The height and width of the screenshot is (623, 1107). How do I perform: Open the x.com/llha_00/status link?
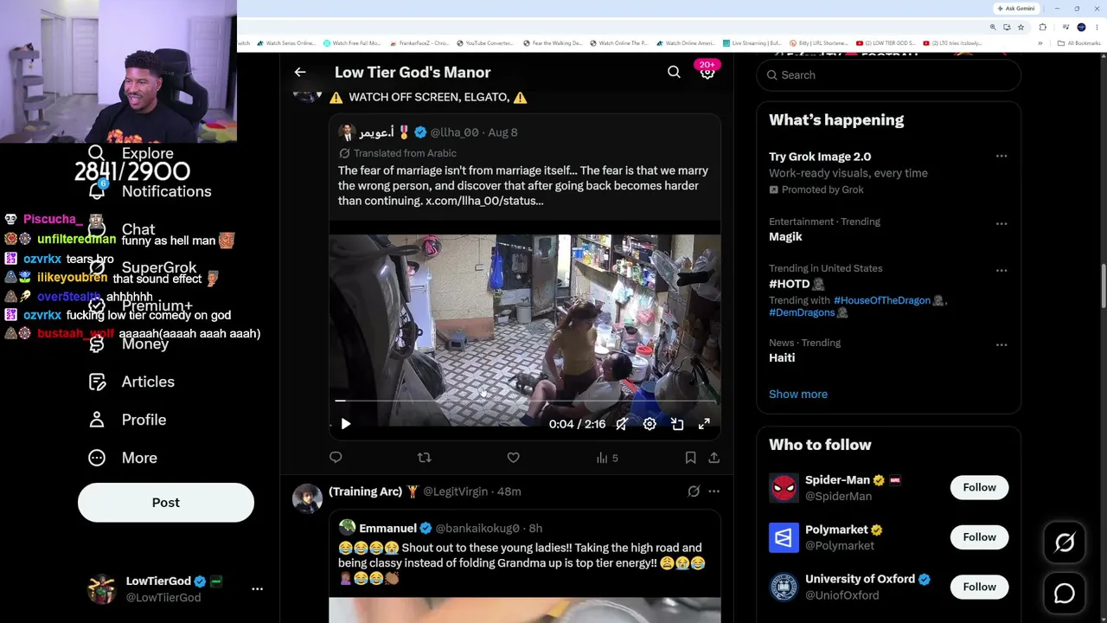coord(484,201)
